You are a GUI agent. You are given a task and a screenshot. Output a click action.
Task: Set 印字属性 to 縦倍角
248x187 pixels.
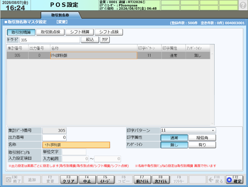(x=202, y=138)
